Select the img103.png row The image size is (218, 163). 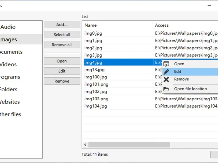click(x=151, y=99)
